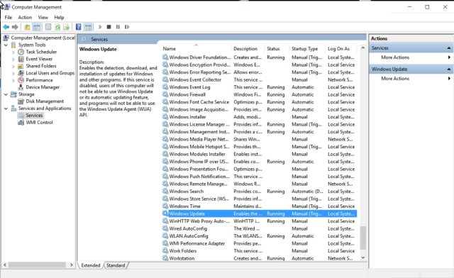The width and height of the screenshot is (454, 278).
Task: Click the Event Viewer icon in tree
Action: 21,59
